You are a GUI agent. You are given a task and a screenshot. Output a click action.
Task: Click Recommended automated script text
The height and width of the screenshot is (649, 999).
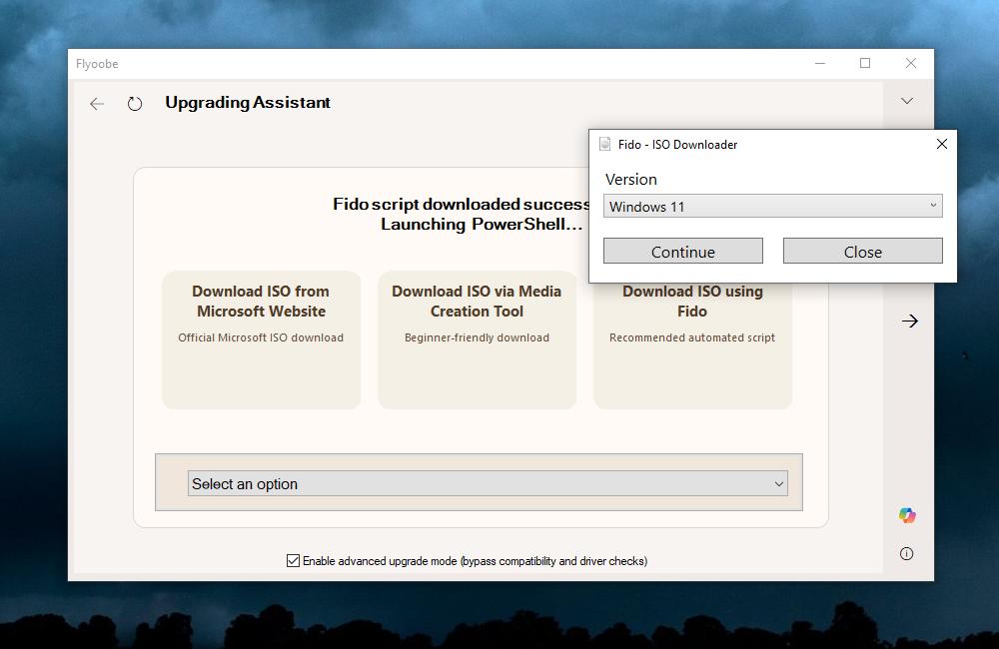(x=692, y=337)
